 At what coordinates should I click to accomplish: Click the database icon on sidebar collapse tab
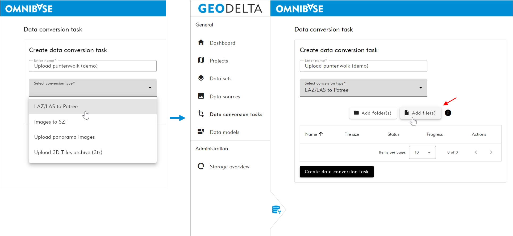tap(277, 210)
